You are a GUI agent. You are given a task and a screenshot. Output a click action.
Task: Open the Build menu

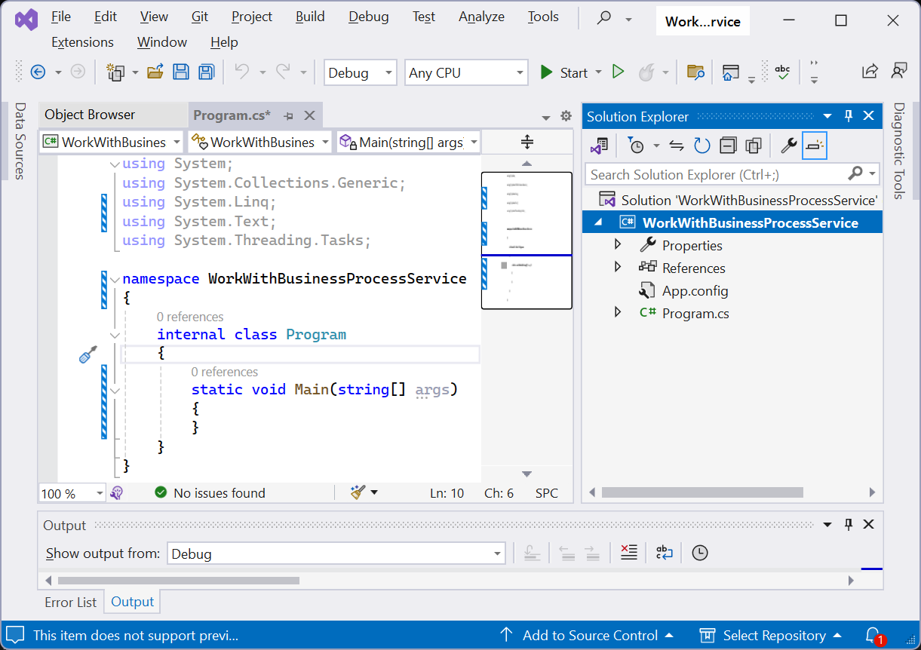[310, 17]
